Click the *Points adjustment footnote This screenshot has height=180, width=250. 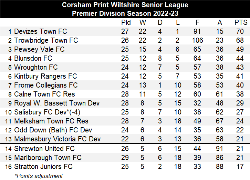tap(39, 176)
